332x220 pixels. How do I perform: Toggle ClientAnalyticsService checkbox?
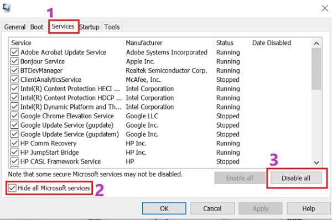(14, 80)
